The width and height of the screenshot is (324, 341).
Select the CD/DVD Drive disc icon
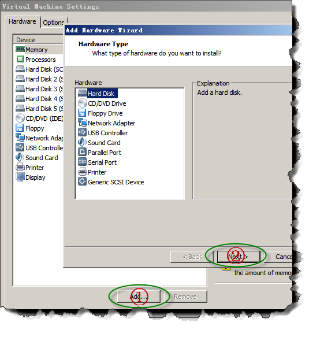pos(83,103)
